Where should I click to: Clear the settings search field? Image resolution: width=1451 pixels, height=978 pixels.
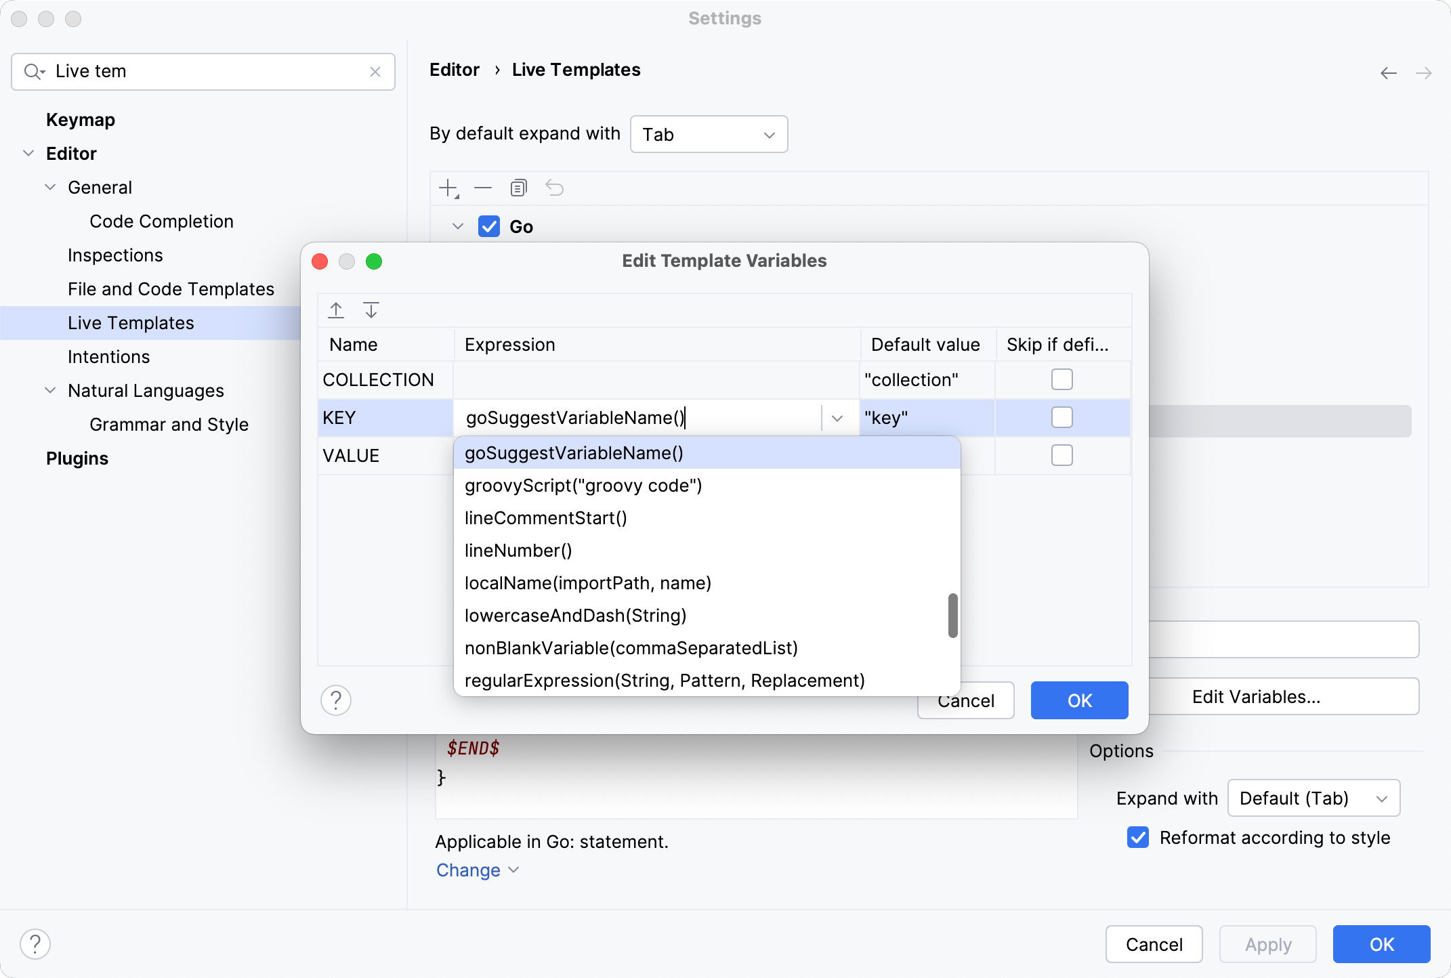tap(375, 71)
